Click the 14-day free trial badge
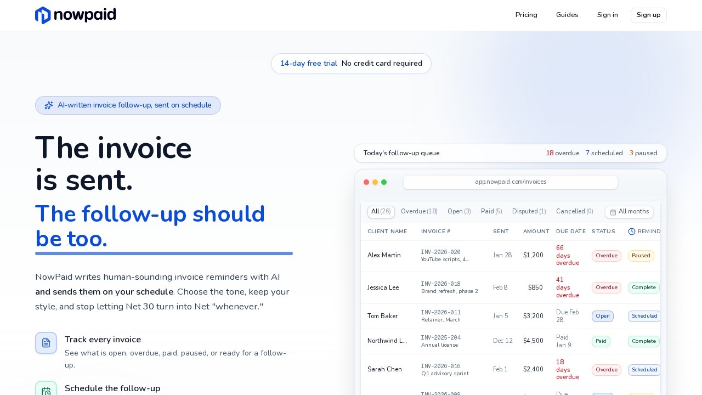Screen dimensions: 702x395 pyautogui.click(x=351, y=64)
